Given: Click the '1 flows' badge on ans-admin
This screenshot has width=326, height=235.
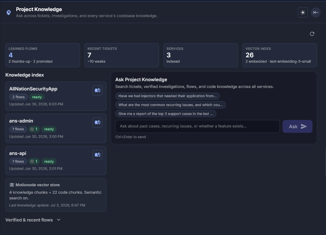Looking at the screenshot, I should (18, 129).
